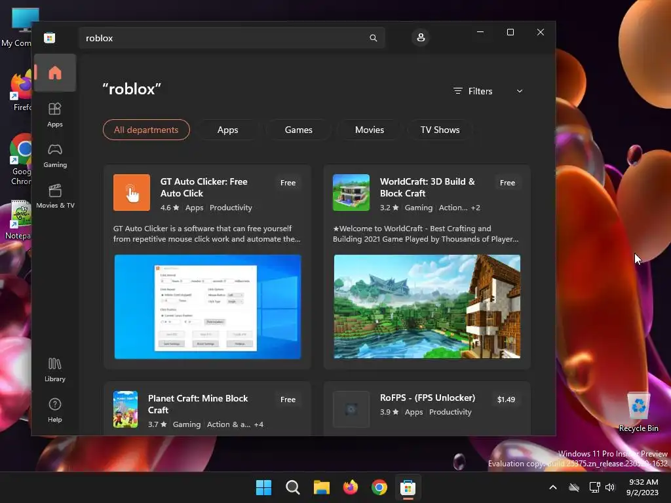Viewport: 671px width, 503px height.
Task: Show hidden icons in system tray
Action: tap(553, 487)
